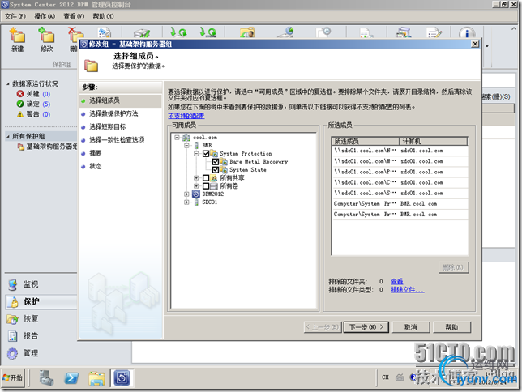Open the 查看 View menu
The image size is (522, 392).
[x=74, y=16]
